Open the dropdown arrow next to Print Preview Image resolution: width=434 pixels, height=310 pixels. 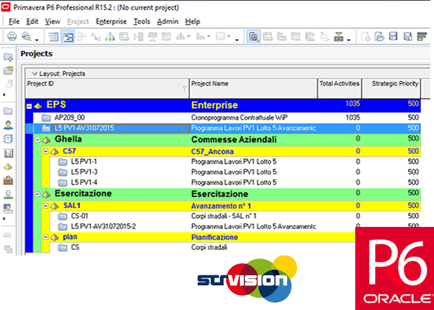37,40
